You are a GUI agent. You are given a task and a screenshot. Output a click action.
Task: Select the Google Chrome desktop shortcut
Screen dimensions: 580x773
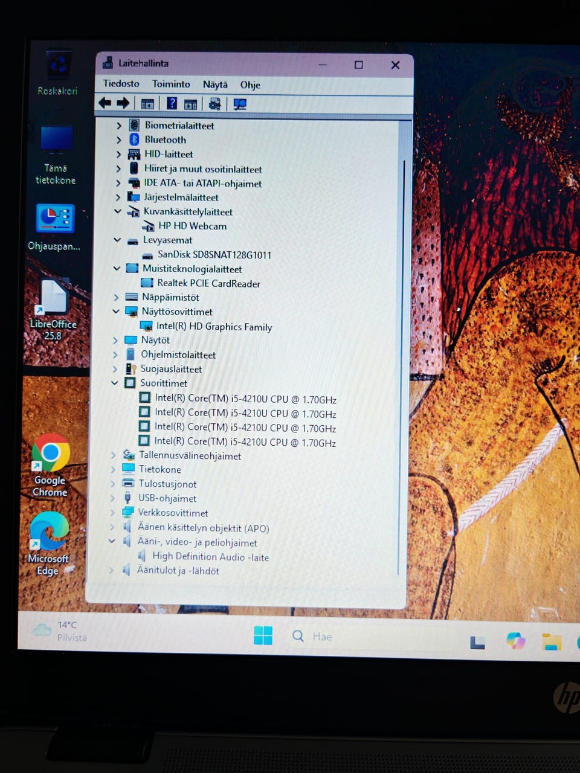(50, 465)
